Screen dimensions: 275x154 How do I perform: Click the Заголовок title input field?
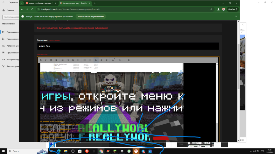[x=128, y=46]
